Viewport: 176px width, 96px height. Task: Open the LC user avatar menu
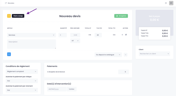coord(171,3)
